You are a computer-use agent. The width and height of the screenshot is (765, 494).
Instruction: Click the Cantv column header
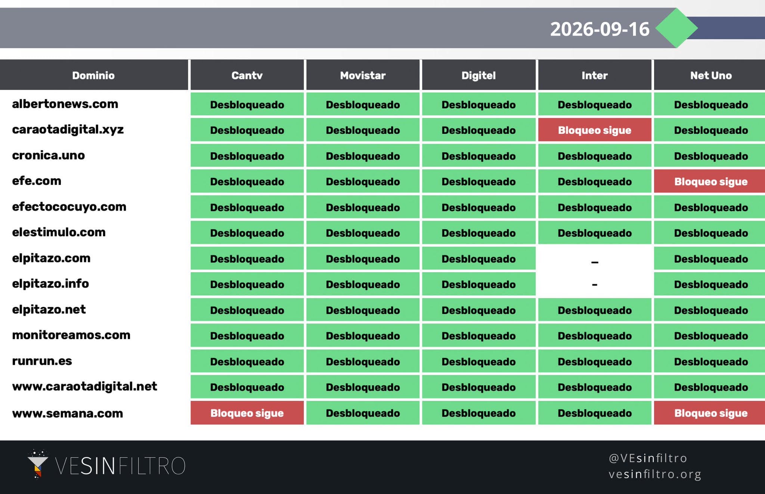[x=247, y=75]
